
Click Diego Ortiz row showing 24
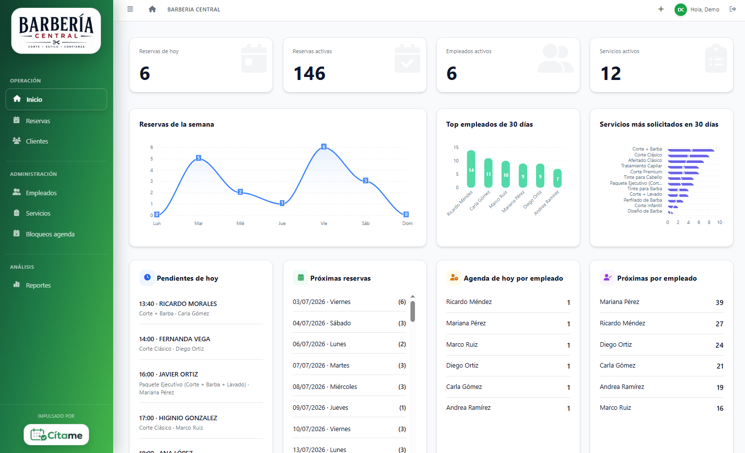click(x=662, y=345)
